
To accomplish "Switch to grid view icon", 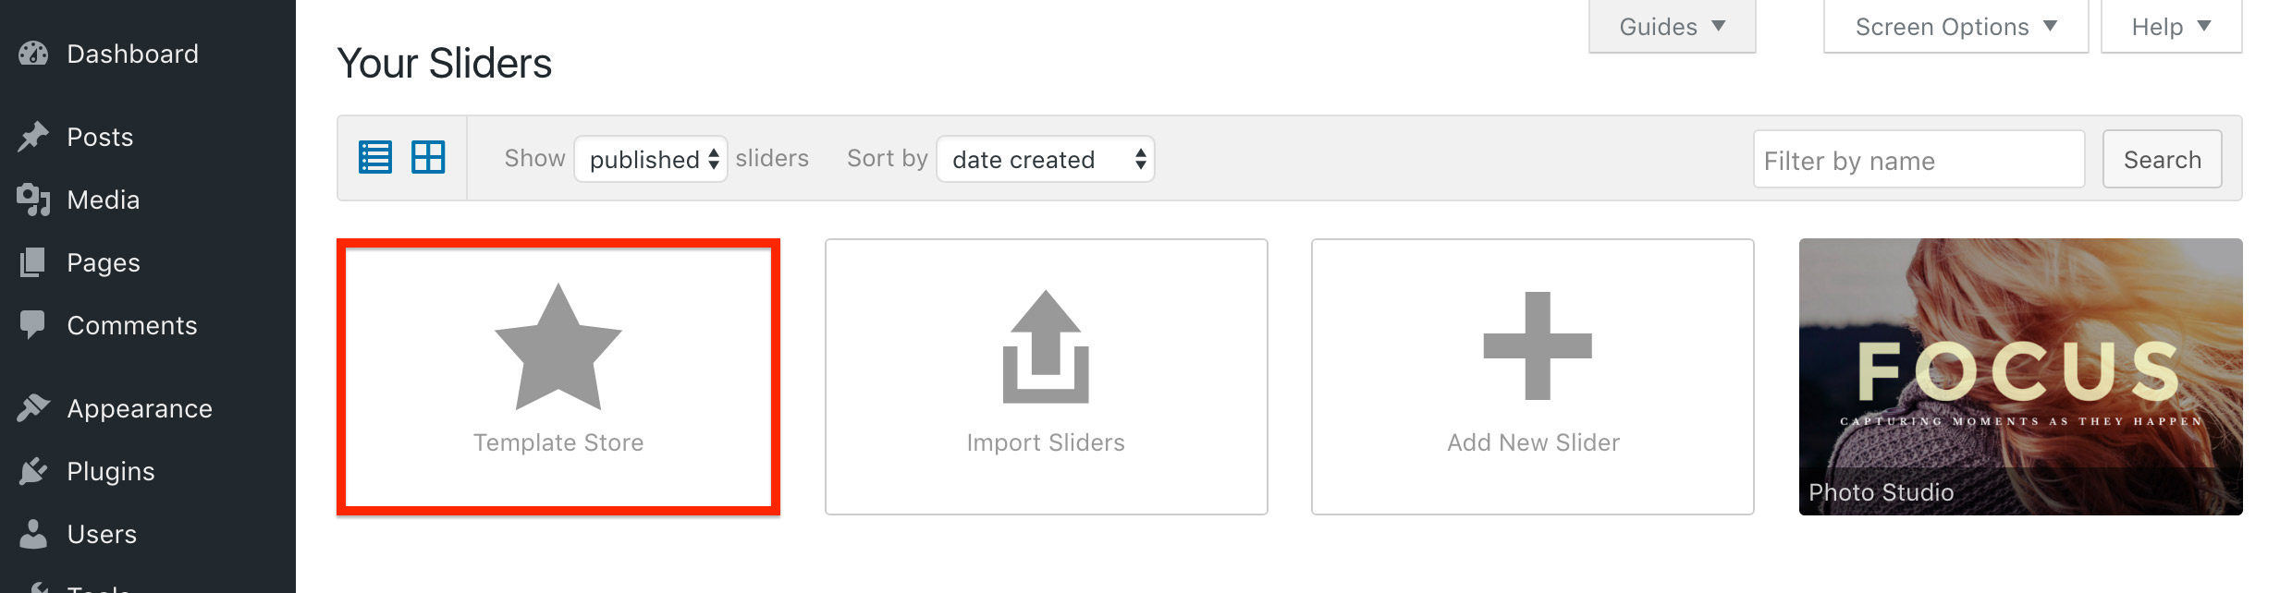I will pos(428,157).
